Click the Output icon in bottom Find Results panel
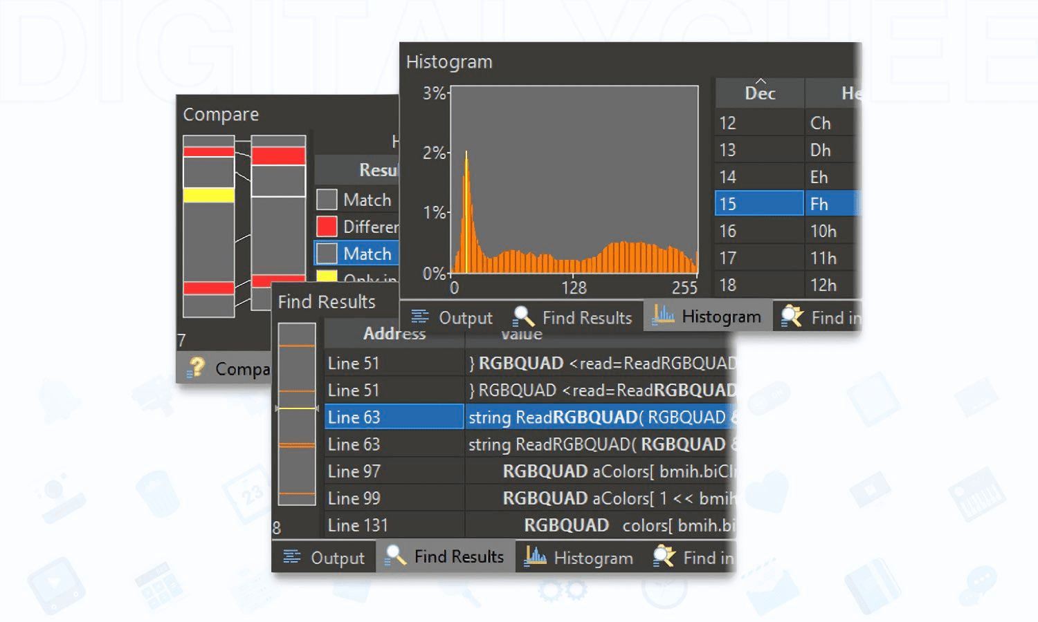The width and height of the screenshot is (1038, 622). coord(292,557)
